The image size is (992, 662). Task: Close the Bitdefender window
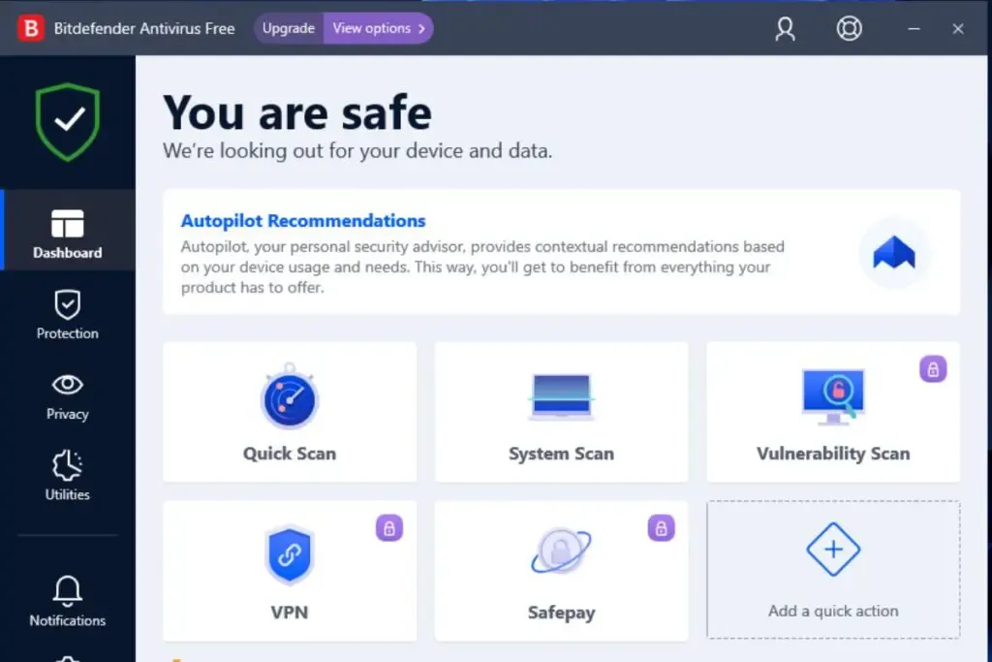tap(958, 28)
